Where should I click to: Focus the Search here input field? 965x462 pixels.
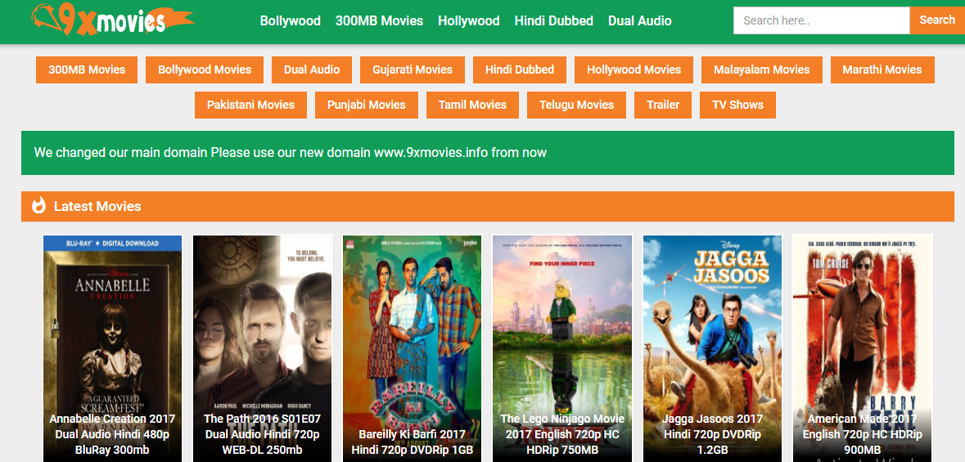point(821,20)
